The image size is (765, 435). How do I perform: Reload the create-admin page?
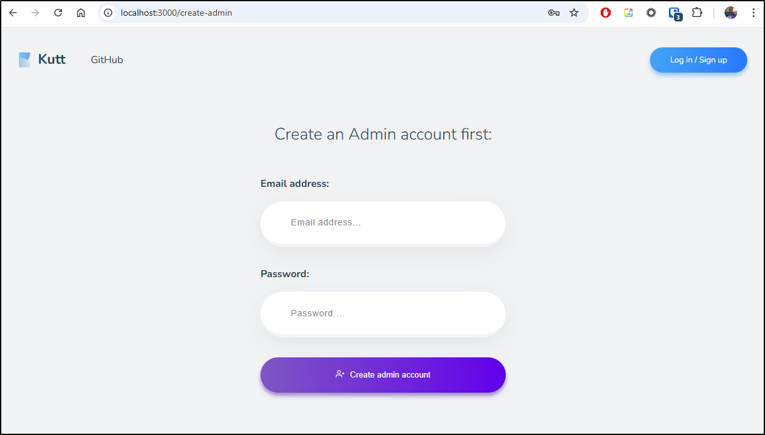pyautogui.click(x=58, y=13)
